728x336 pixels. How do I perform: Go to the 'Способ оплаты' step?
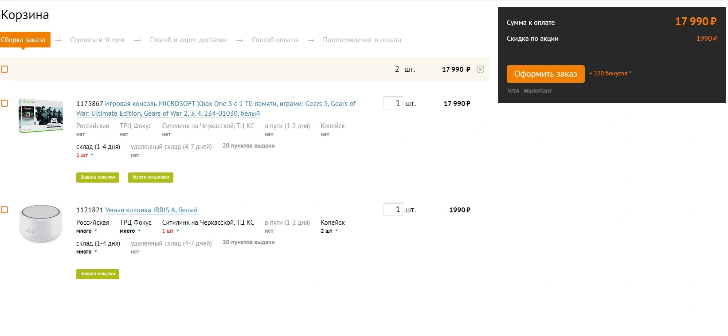[x=275, y=40]
